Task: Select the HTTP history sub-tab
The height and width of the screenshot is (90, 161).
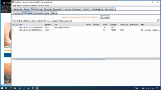Action: (27, 13)
